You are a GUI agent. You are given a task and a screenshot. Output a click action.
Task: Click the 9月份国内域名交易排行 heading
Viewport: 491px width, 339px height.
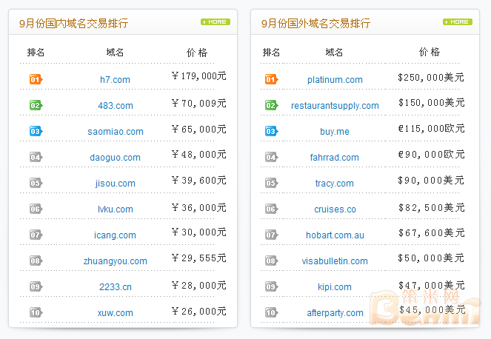73,23
